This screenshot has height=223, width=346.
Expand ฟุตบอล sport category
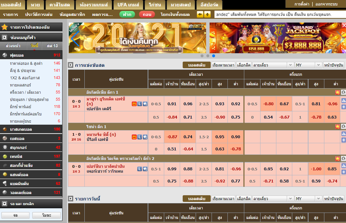tap(31, 55)
